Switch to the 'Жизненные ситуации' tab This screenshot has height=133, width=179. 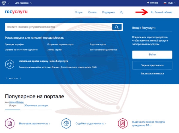pyautogui.click(x=36, y=106)
